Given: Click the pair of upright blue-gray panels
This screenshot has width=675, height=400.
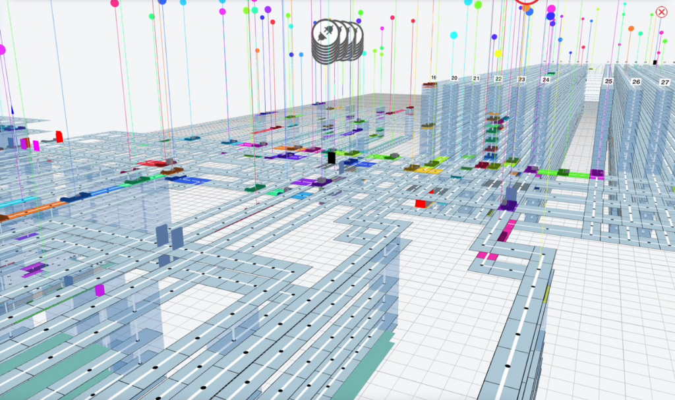Looking at the screenshot, I should pyautogui.click(x=170, y=238).
